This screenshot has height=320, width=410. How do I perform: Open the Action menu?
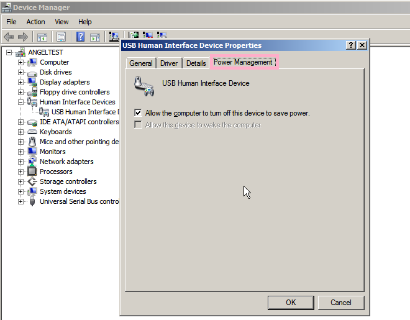tap(35, 22)
